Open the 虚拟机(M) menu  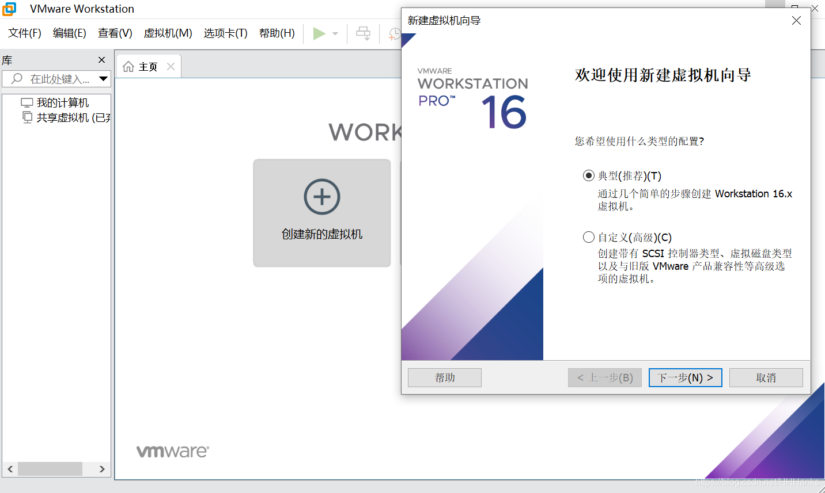pos(168,33)
